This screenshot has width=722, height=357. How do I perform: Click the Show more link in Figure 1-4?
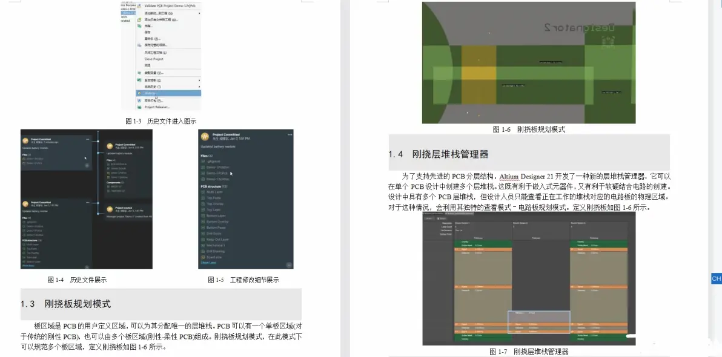pyautogui.click(x=28, y=266)
